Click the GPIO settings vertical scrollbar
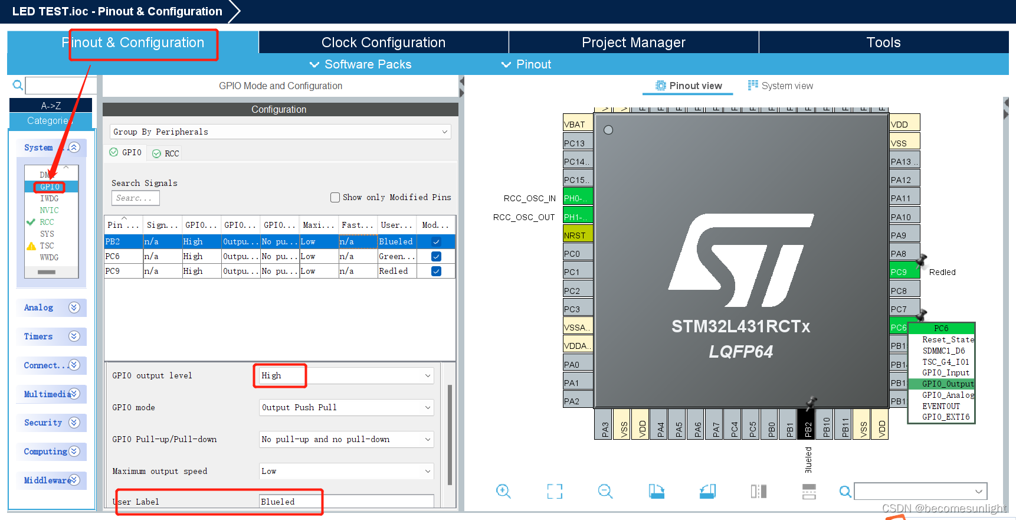1016x520 pixels. point(450,434)
